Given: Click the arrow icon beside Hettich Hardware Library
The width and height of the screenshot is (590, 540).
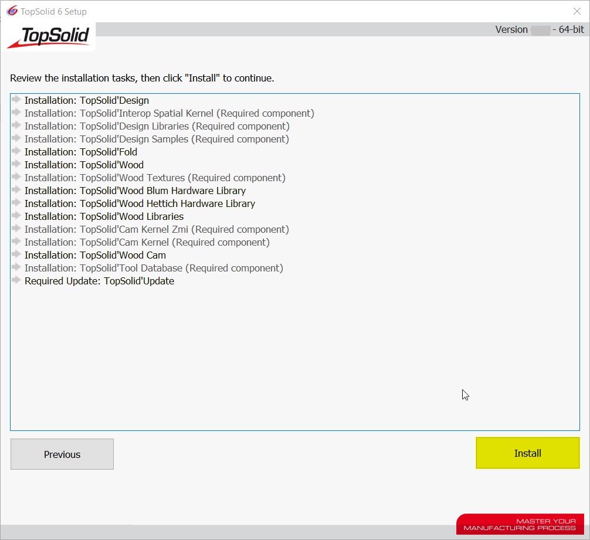Looking at the screenshot, I should coord(16,202).
